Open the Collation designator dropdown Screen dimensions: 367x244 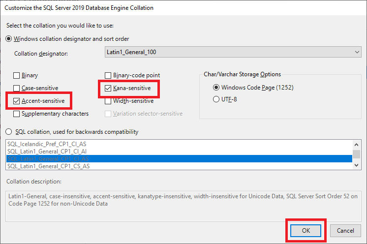coord(233,52)
